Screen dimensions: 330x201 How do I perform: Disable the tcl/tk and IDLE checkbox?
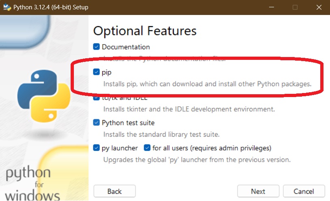click(97, 97)
